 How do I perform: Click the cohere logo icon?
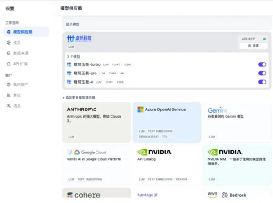point(70,195)
